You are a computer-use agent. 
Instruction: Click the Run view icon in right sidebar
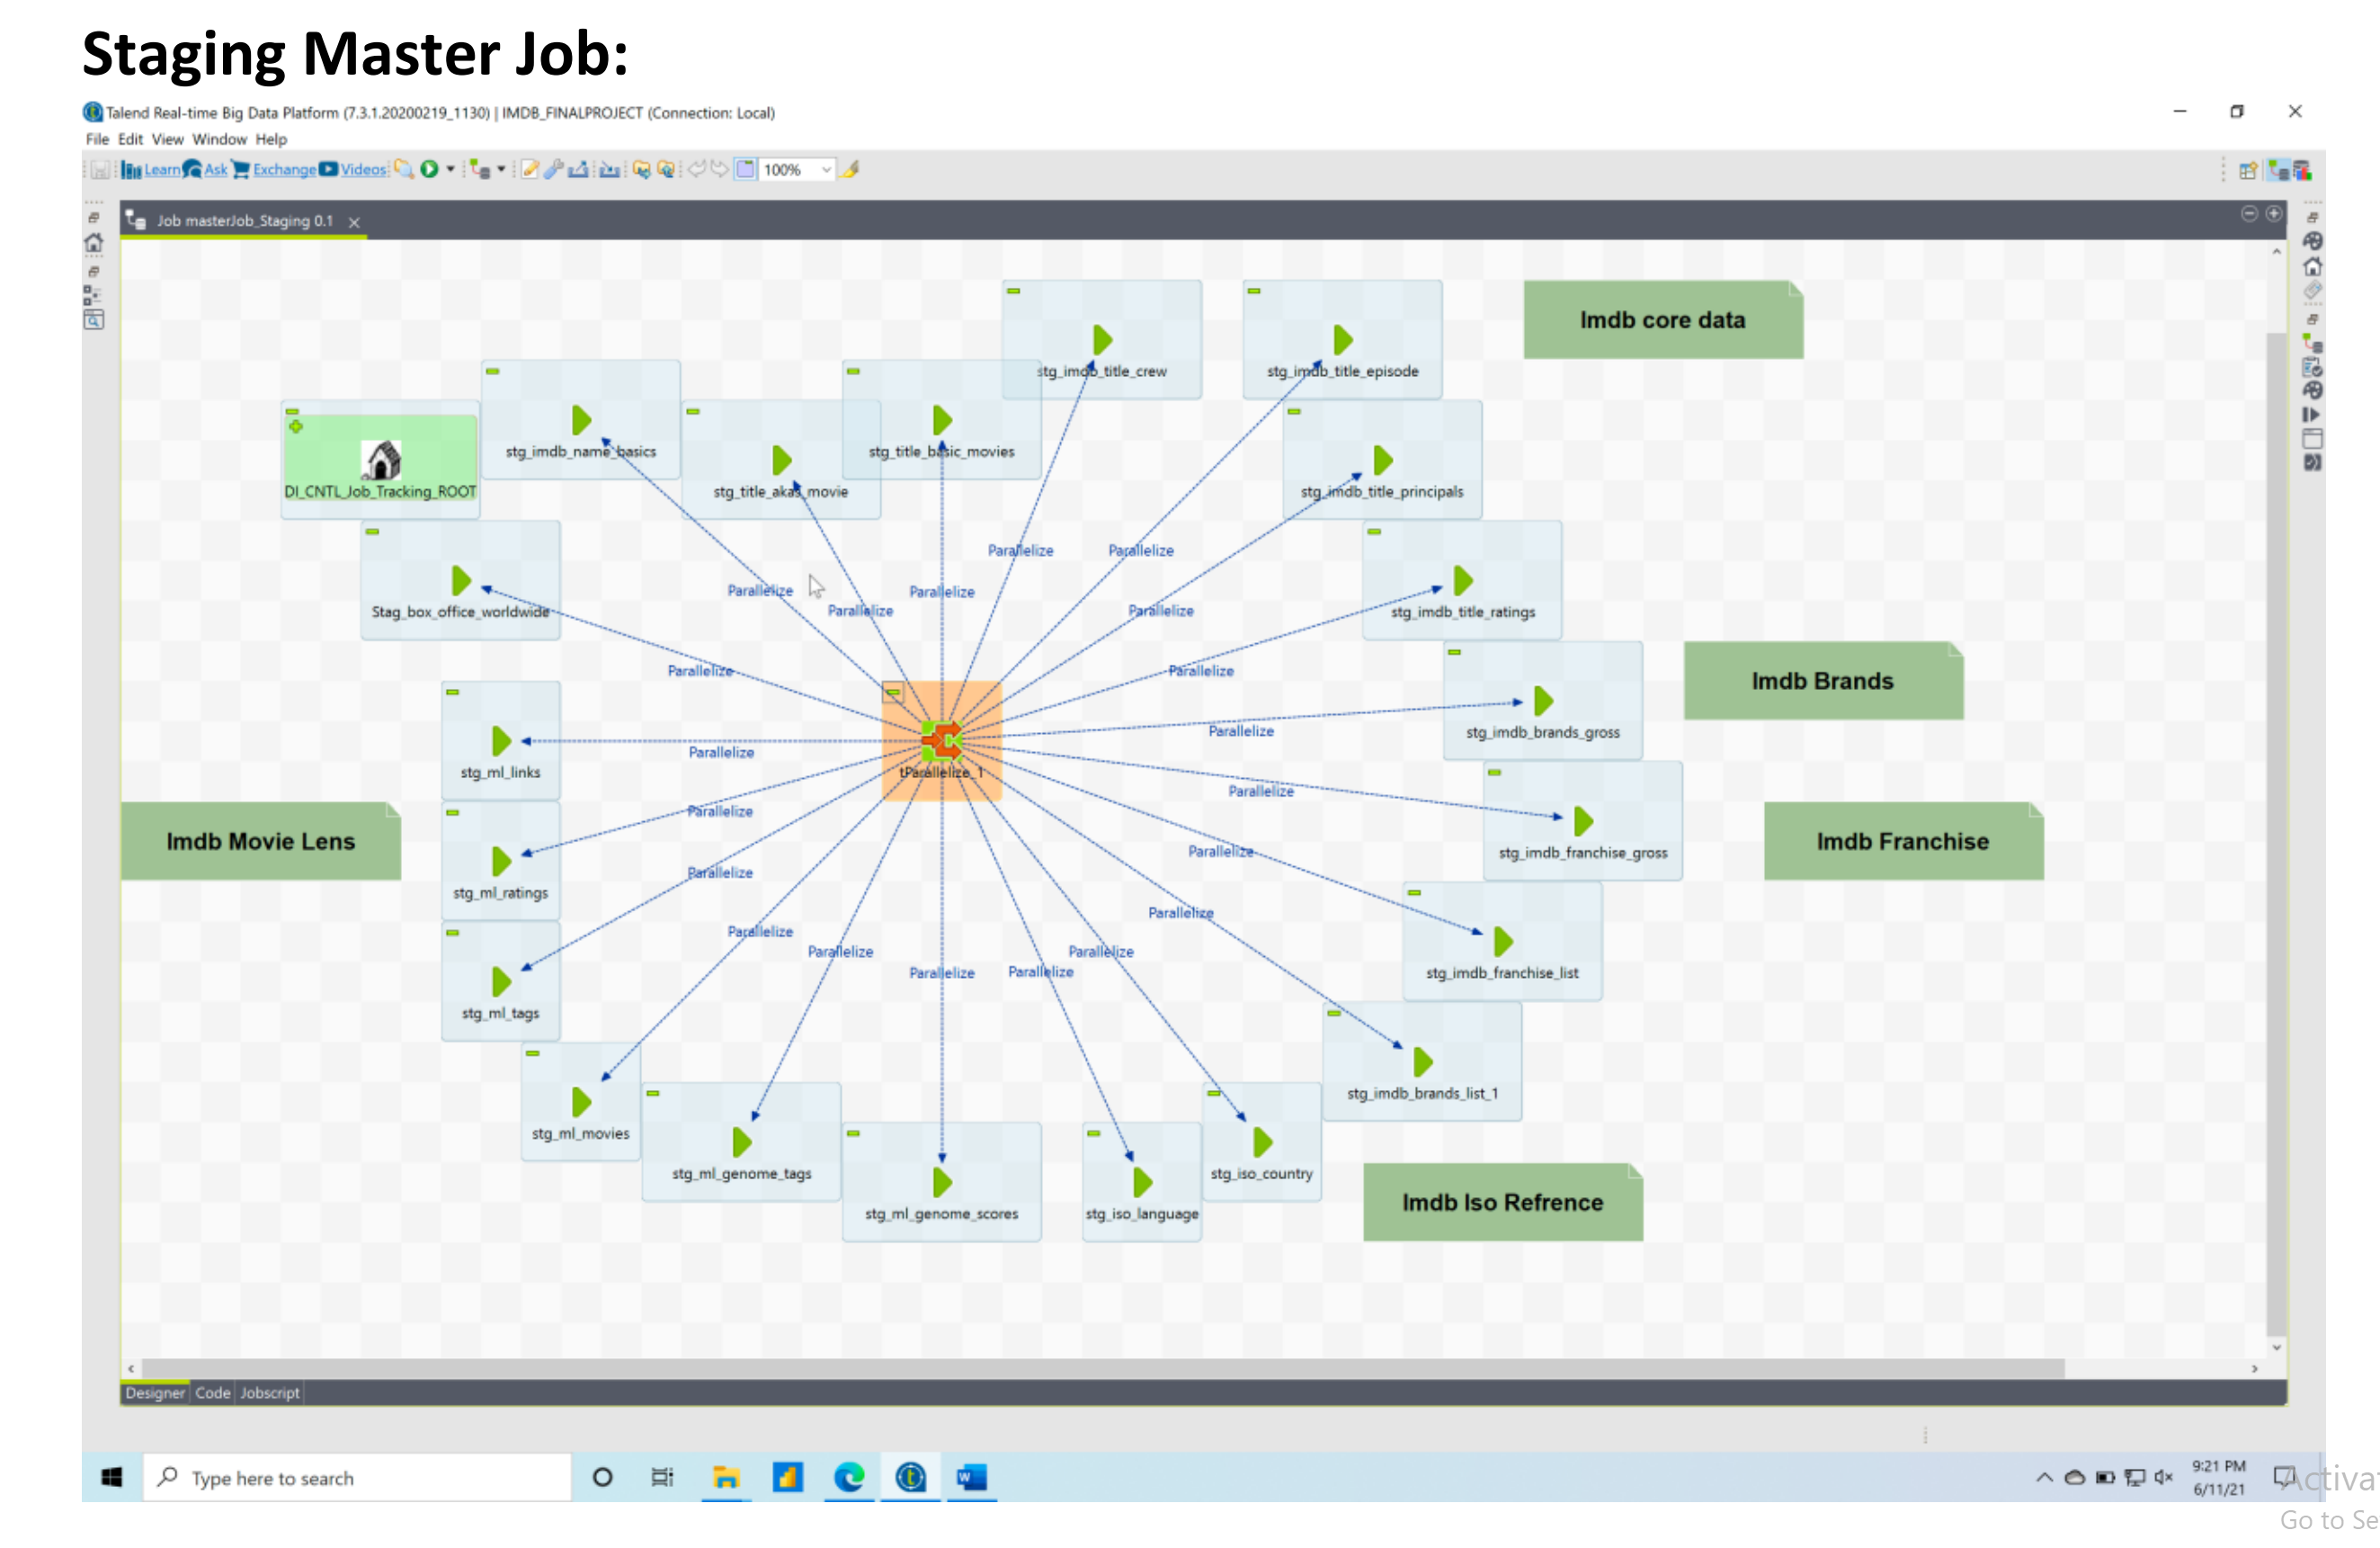coord(2312,416)
